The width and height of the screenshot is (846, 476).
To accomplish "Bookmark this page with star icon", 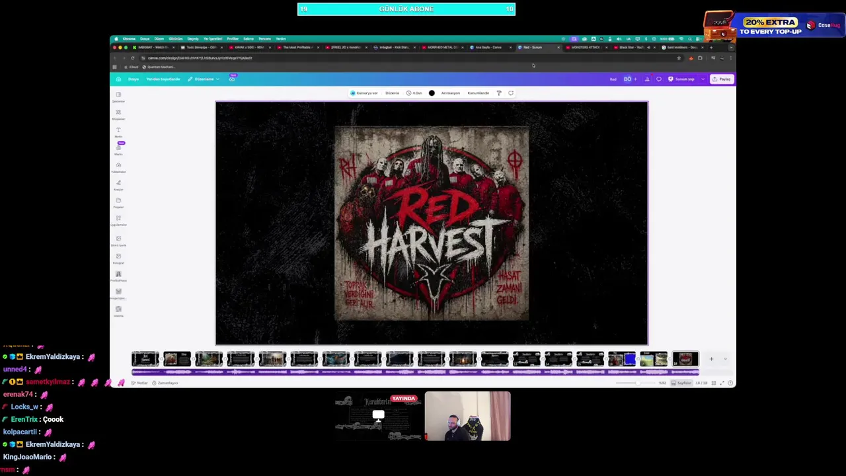I will tap(679, 58).
